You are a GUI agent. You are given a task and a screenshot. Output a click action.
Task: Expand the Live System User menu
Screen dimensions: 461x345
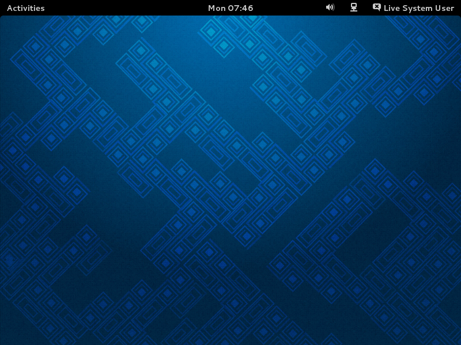point(418,8)
